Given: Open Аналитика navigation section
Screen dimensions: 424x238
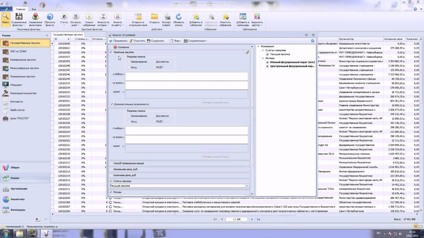Looking at the screenshot, I should click(x=25, y=199).
